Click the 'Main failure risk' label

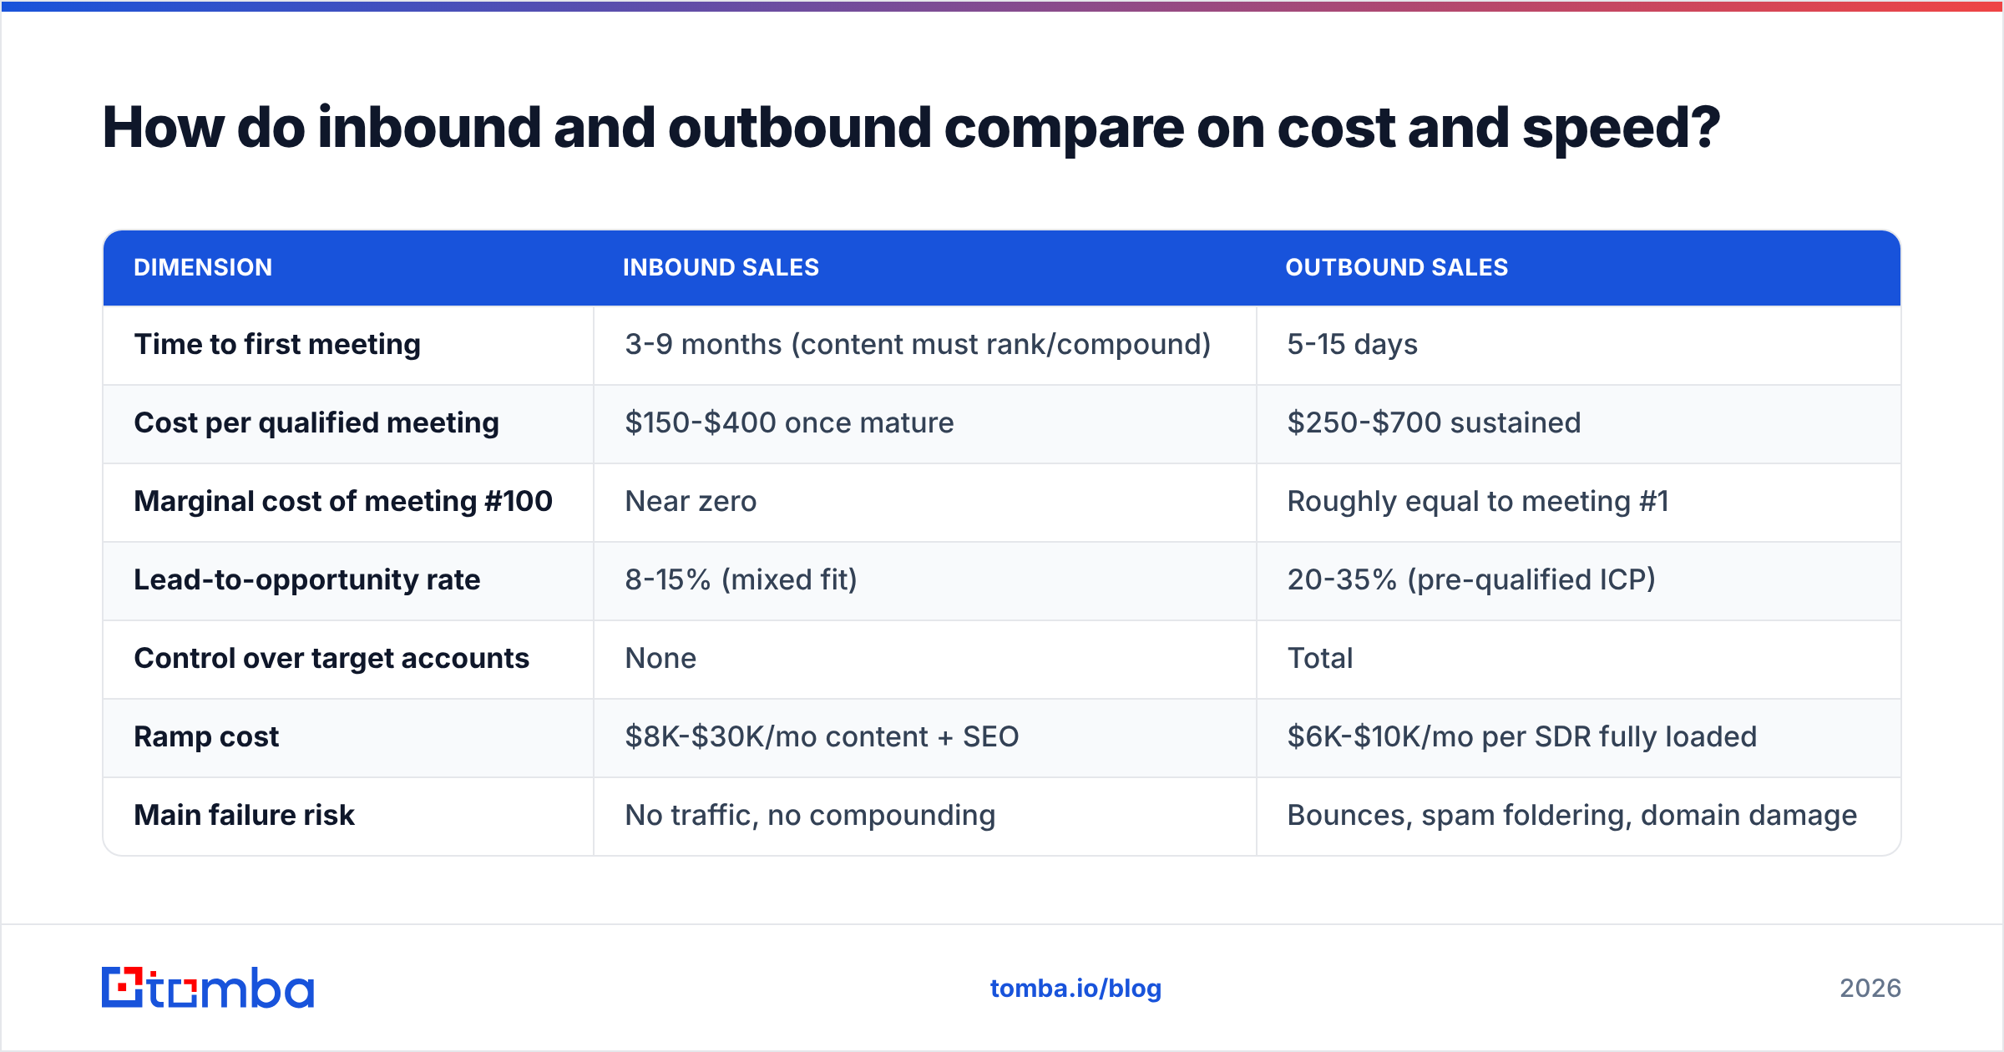click(244, 816)
